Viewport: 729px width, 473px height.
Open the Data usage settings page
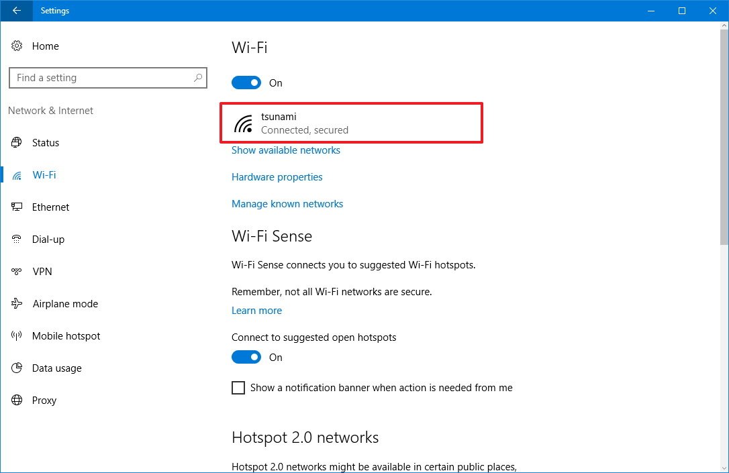[x=56, y=368]
